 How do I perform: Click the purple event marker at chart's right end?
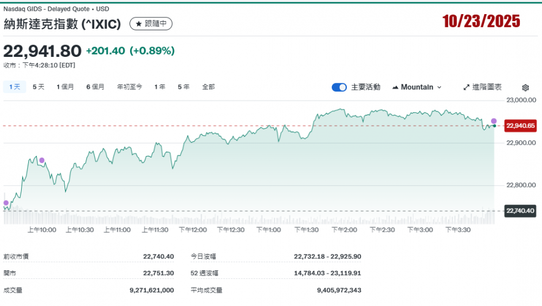coord(494,121)
